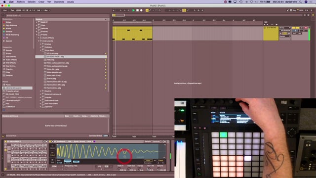Open the Archivo menu
The height and width of the screenshot is (178, 316).
[21, 2]
